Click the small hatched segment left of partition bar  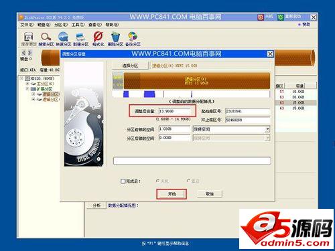click(118, 81)
